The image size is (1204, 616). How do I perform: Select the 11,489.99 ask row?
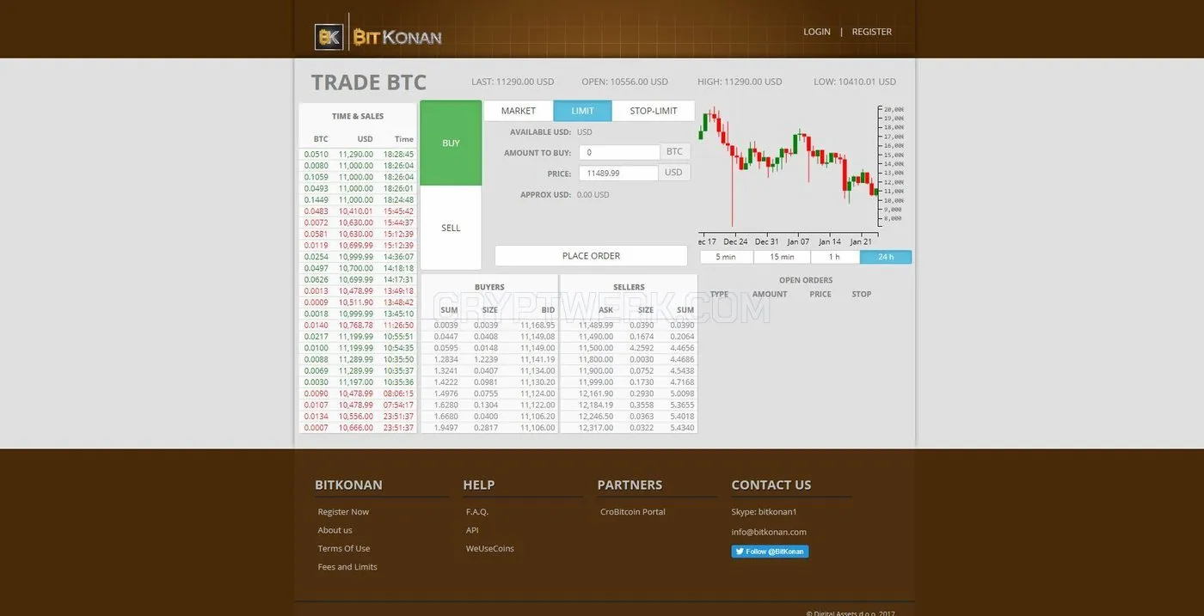coord(629,326)
